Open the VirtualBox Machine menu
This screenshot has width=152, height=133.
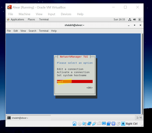coord(24,14)
